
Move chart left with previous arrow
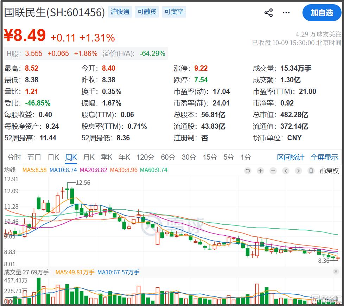[286, 171]
